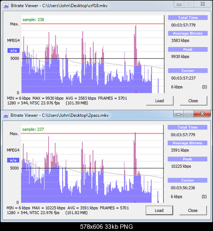This screenshot has height=231, width=213.
Task: Click n/a codec badge in 2pass.mkv window
Action: click(13, 160)
